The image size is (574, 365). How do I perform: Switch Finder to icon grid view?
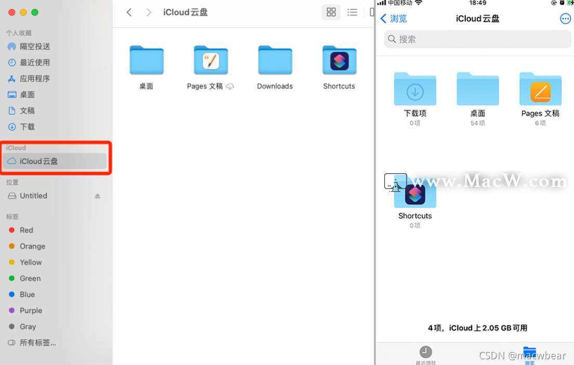pyautogui.click(x=331, y=12)
